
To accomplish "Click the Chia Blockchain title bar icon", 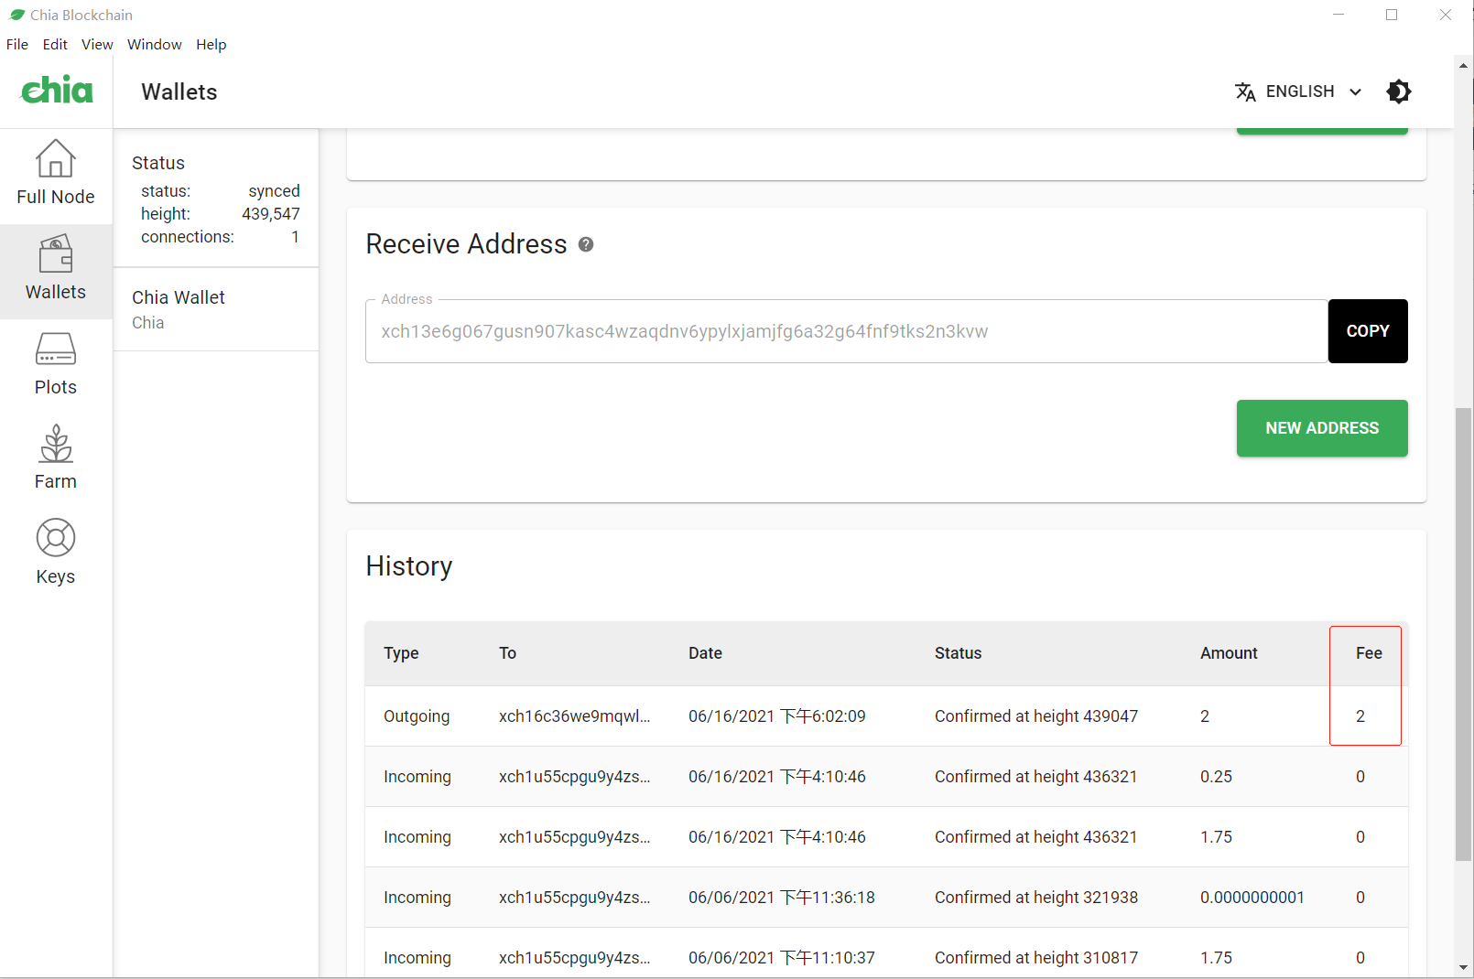I will click(16, 15).
